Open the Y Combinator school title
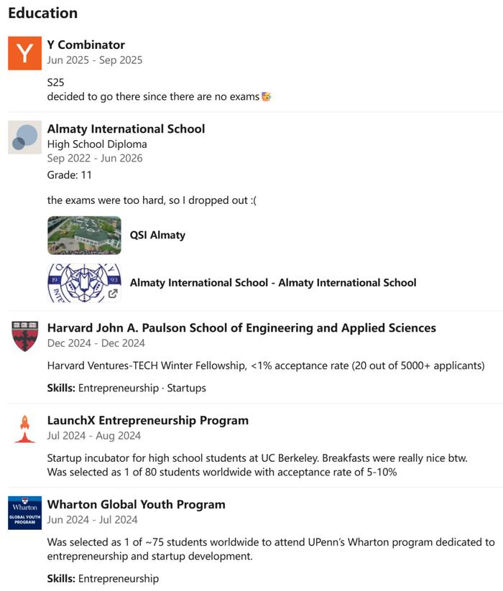This screenshot has height=591, width=503. click(86, 45)
